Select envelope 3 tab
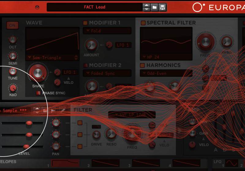The width and height of the screenshot is (245, 171). pyautogui.click(x=146, y=163)
